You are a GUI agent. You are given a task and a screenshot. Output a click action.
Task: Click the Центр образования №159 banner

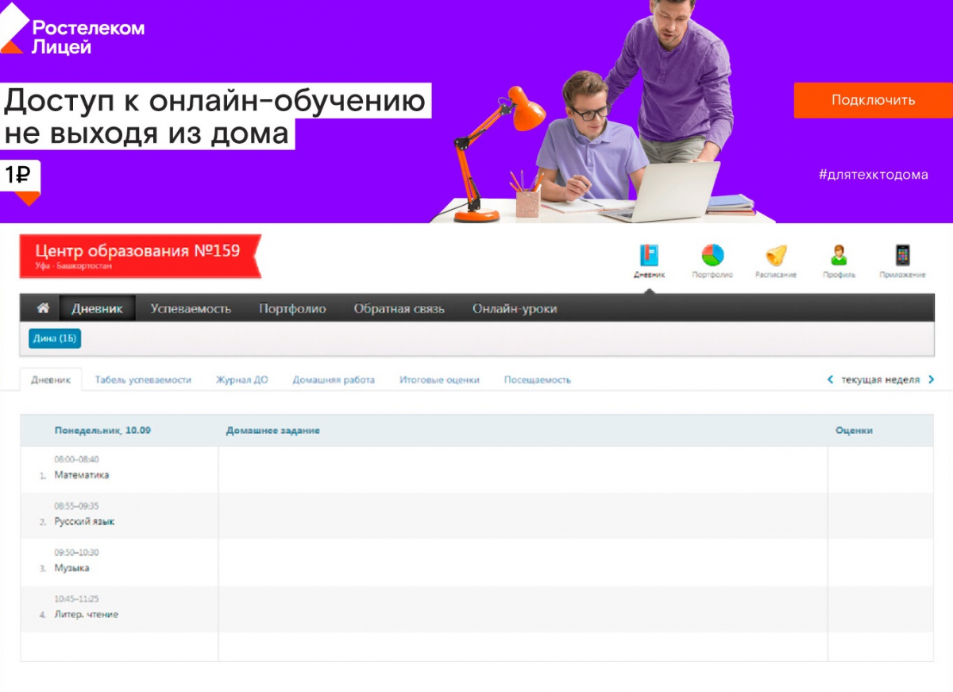[141, 256]
